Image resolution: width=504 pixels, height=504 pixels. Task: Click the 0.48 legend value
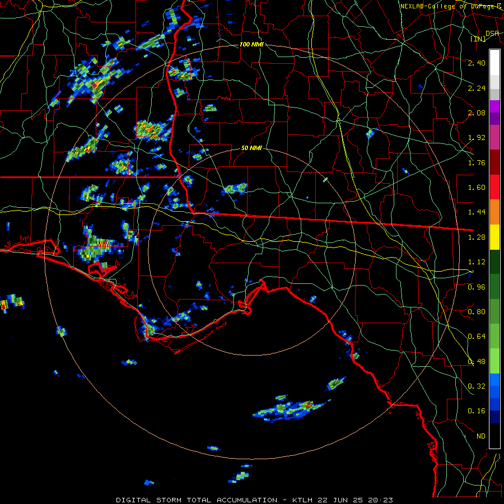tap(477, 362)
